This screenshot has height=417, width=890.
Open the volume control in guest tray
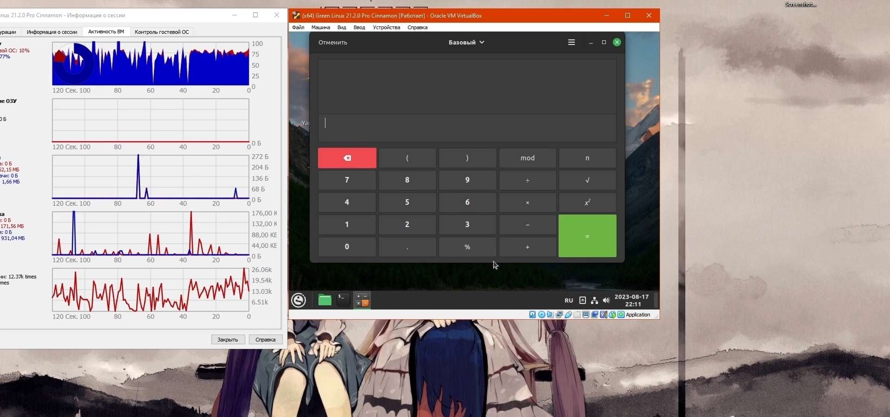606,300
